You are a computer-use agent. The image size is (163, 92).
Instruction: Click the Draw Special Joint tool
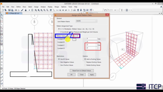(x=2, y=21)
